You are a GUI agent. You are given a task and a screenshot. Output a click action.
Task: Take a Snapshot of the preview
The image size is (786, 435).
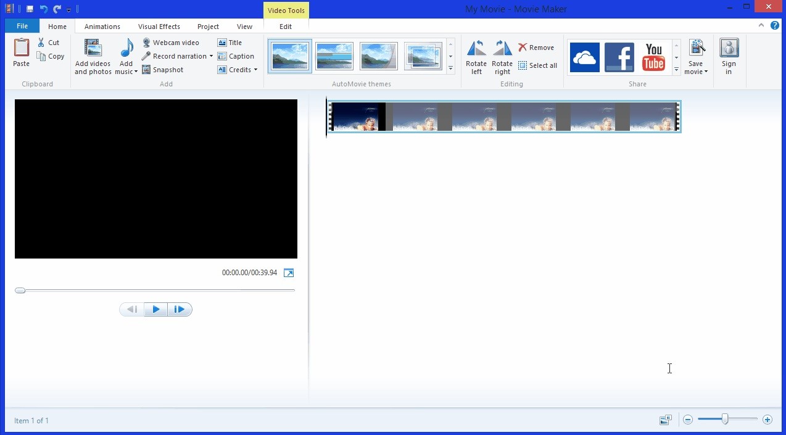[163, 69]
